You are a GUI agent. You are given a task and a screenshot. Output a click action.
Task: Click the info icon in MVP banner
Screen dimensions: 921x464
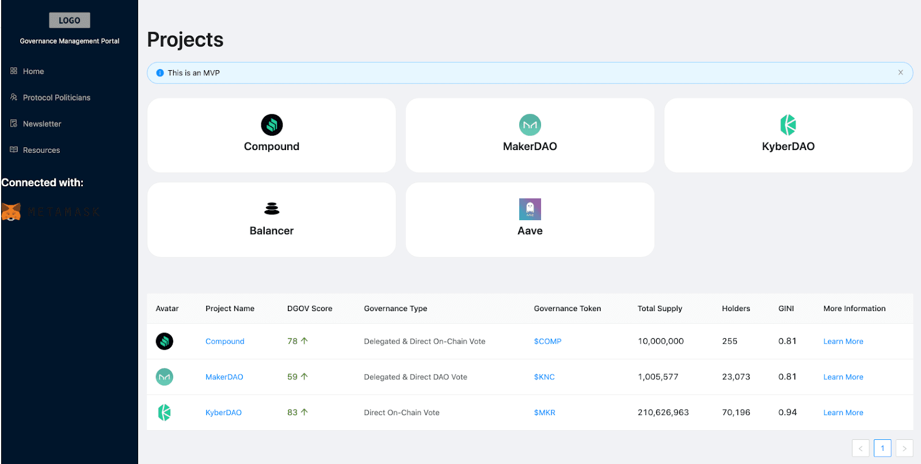160,73
